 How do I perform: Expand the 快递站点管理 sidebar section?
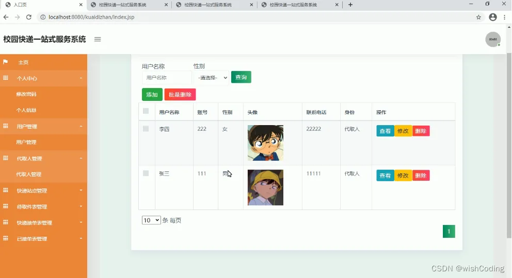pyautogui.click(x=43, y=190)
